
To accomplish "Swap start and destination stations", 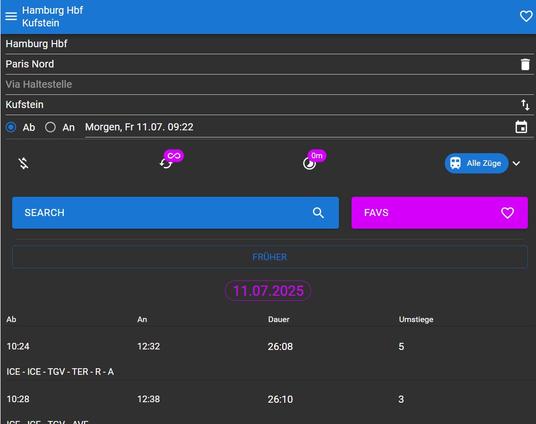I will (x=525, y=104).
